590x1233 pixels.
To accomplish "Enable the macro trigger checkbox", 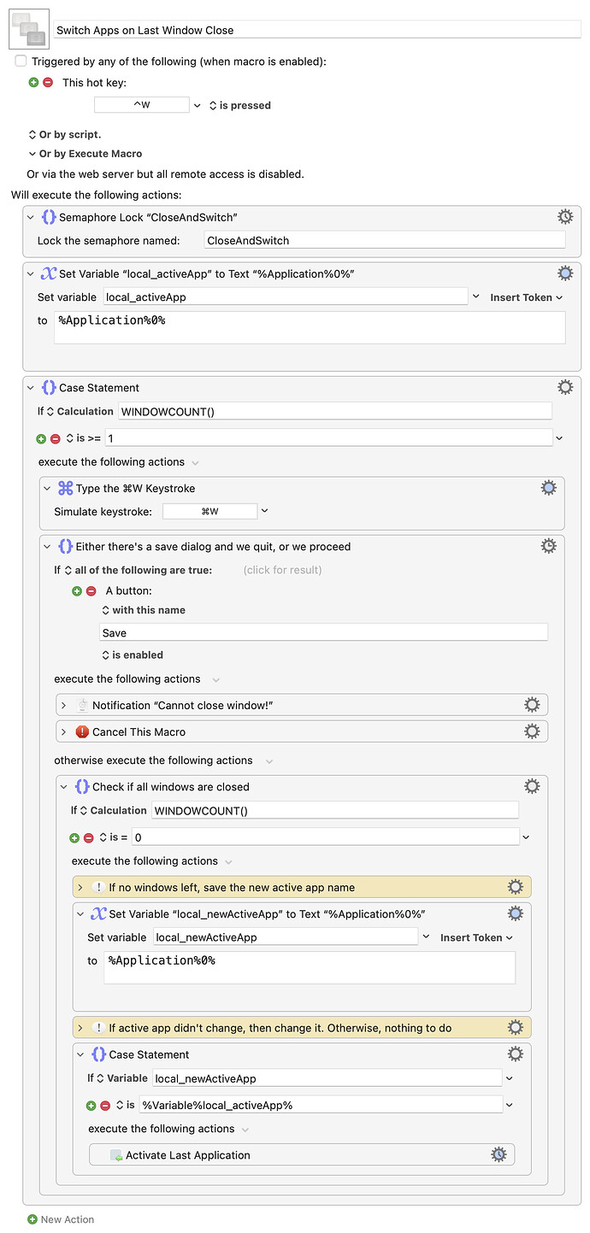I will pyautogui.click(x=21, y=62).
